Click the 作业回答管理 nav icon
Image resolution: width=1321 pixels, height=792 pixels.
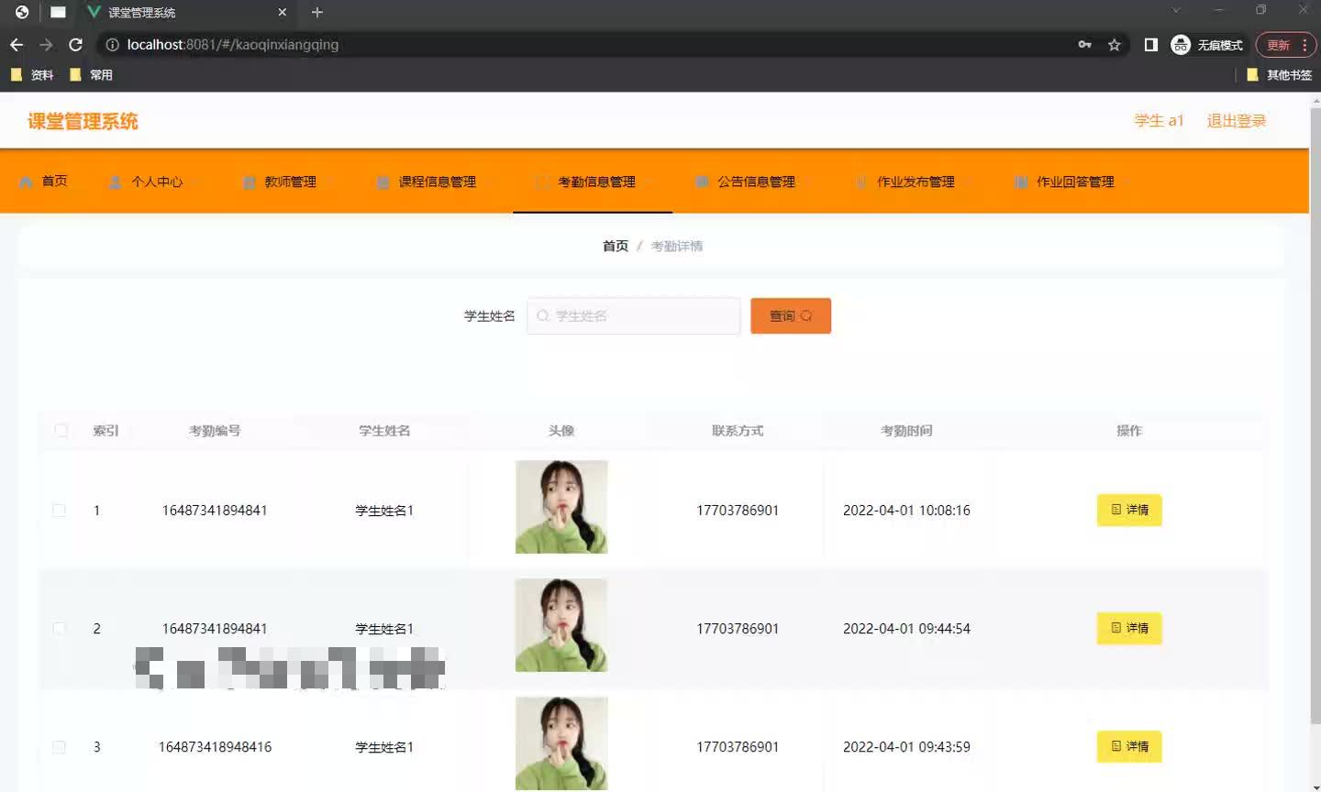tap(1020, 181)
